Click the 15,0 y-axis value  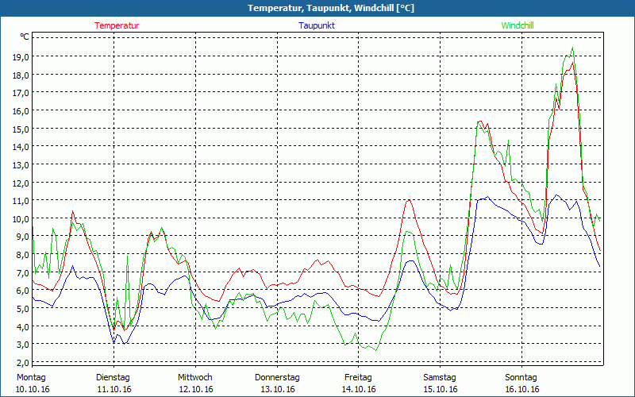pos(21,129)
